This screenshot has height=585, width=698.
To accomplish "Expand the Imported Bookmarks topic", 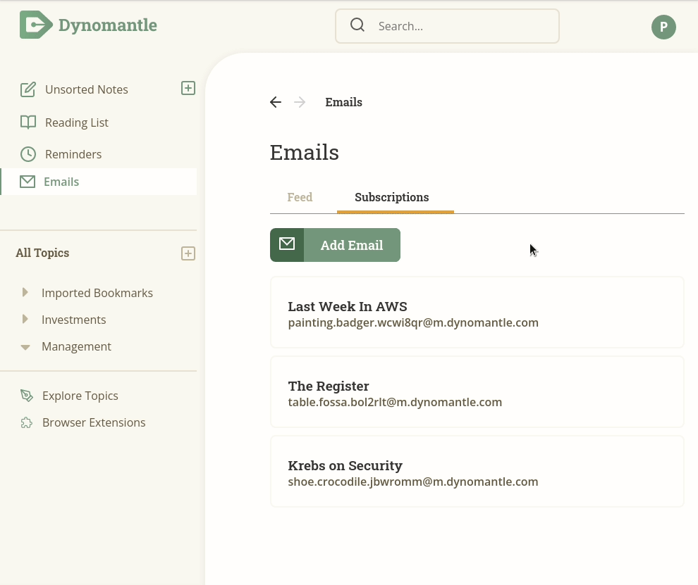I will [x=25, y=293].
